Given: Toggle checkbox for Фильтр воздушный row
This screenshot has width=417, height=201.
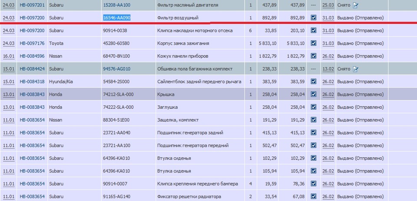Looking at the screenshot, I should [314, 17].
